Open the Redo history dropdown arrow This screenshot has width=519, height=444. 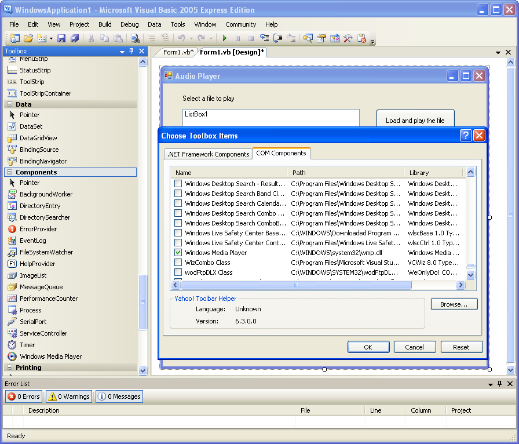[211, 38]
